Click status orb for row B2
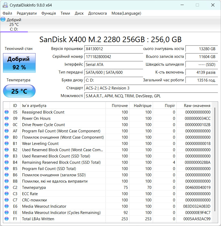 pos(7,150)
